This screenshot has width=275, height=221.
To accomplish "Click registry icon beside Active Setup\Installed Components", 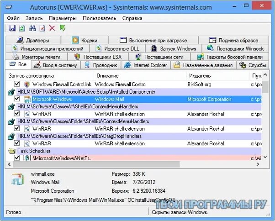I will (x=12, y=92).
